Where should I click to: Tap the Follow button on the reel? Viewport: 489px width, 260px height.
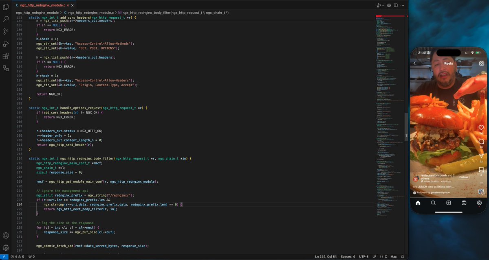pyautogui.click(x=463, y=177)
